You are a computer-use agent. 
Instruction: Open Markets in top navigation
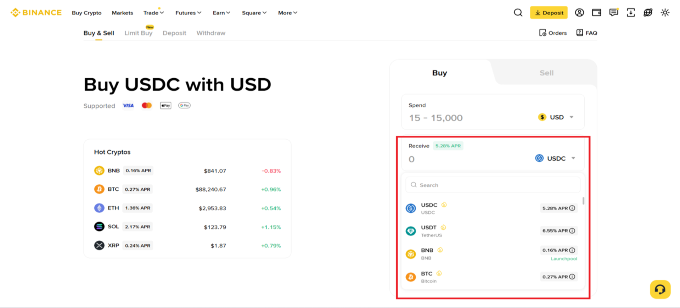point(122,13)
